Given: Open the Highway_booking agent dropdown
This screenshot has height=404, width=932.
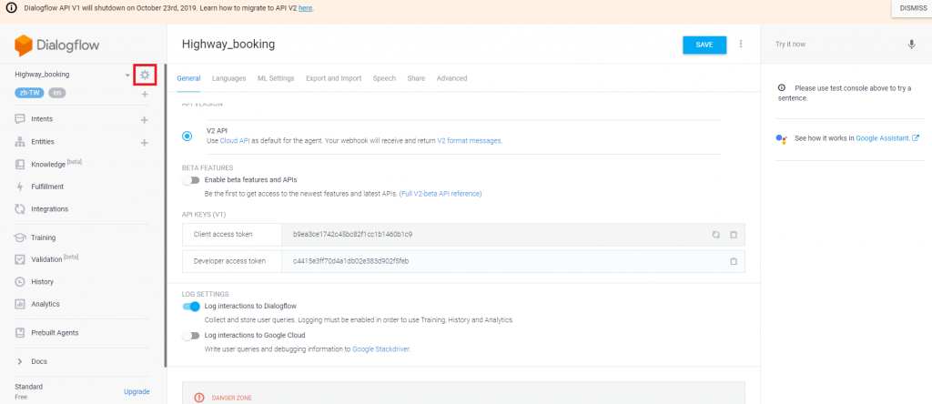Looking at the screenshot, I should [127, 76].
